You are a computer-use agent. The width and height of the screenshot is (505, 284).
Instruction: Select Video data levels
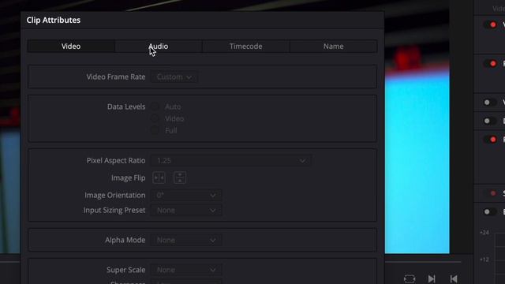(x=155, y=118)
